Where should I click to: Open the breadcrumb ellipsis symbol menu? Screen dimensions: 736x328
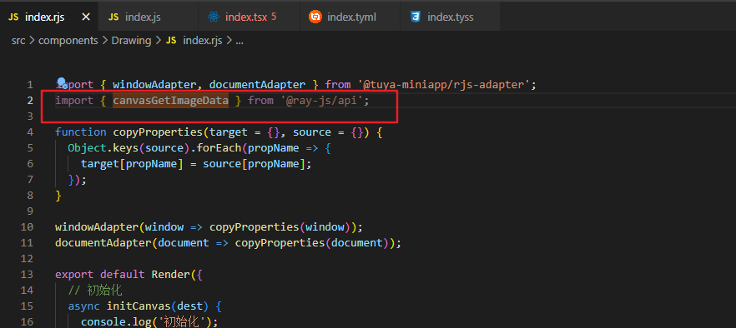tap(239, 41)
